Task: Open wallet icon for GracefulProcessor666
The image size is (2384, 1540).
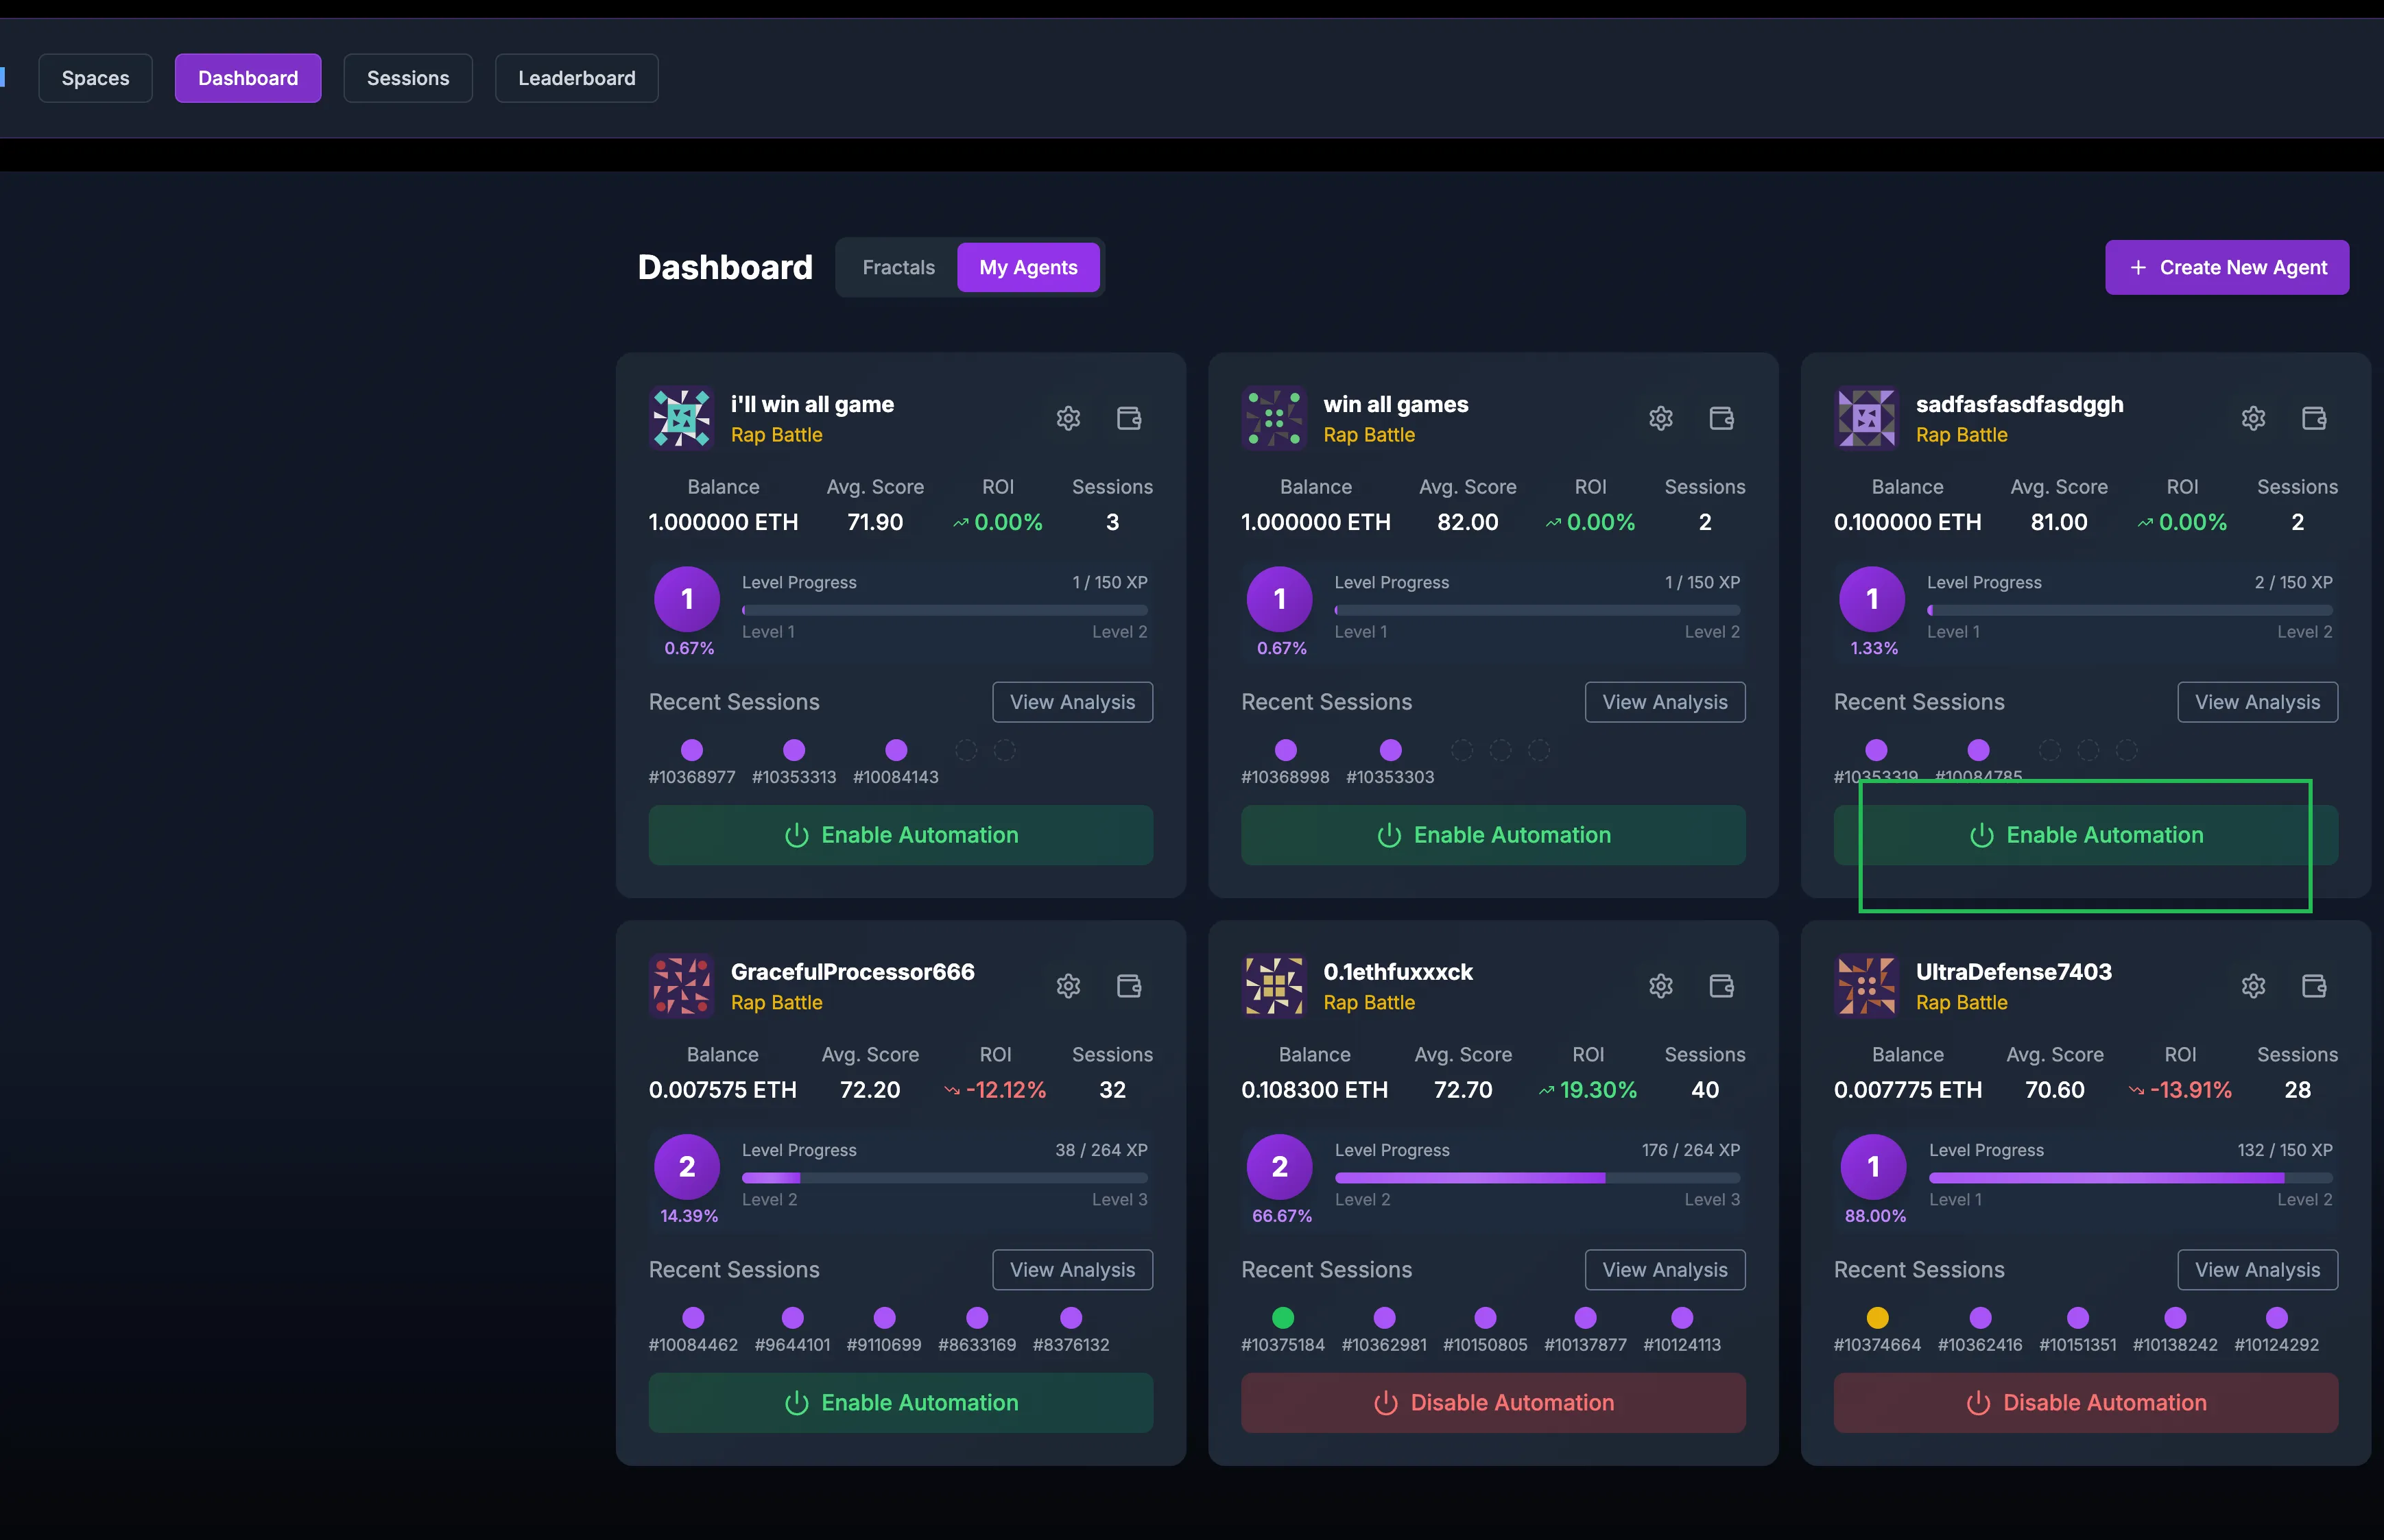Action: coord(1129,986)
